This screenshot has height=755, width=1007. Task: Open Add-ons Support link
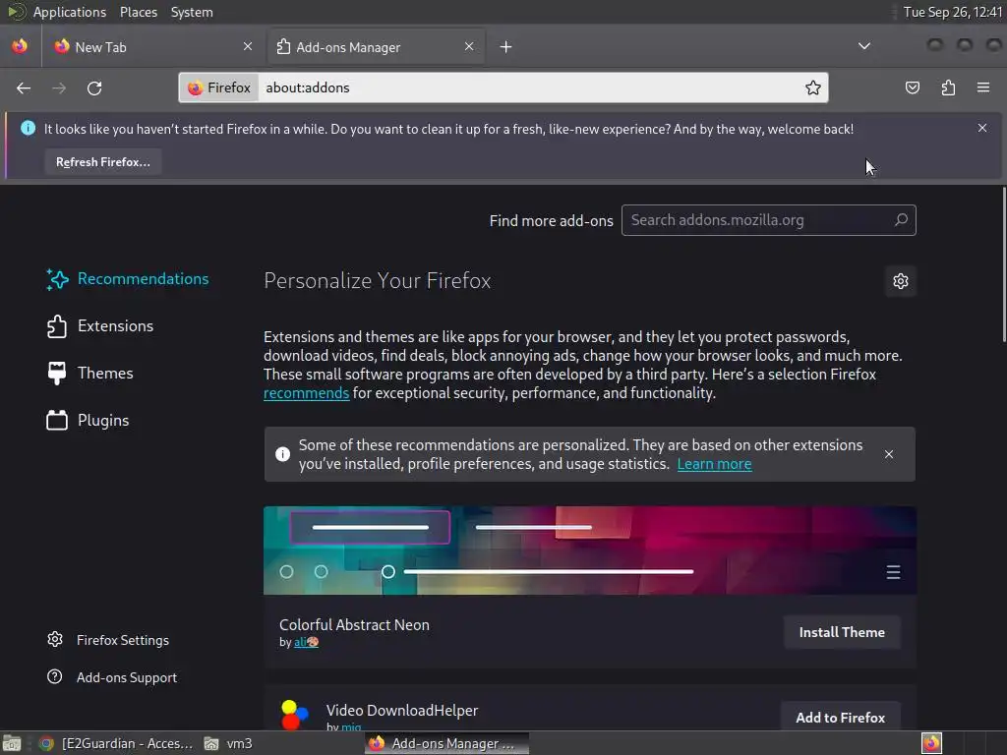(x=112, y=677)
